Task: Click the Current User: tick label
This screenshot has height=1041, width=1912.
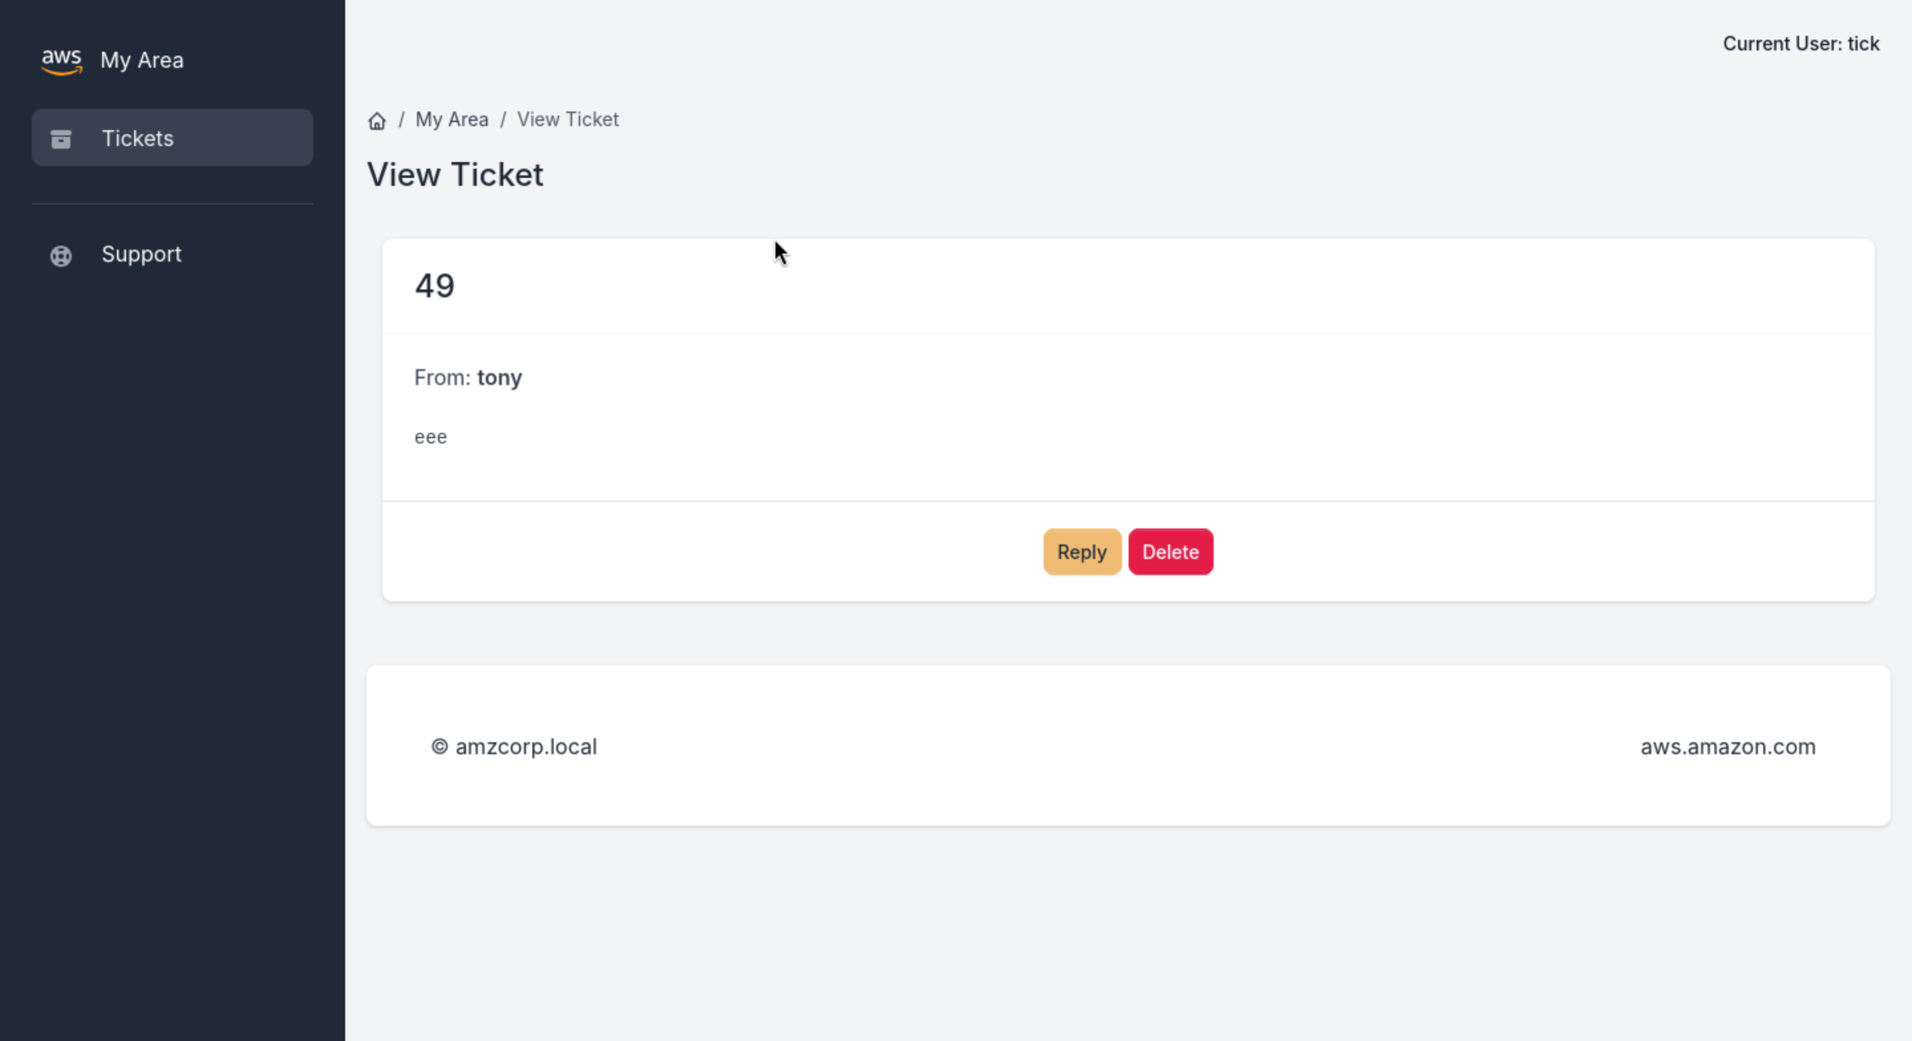Action: click(x=1800, y=44)
